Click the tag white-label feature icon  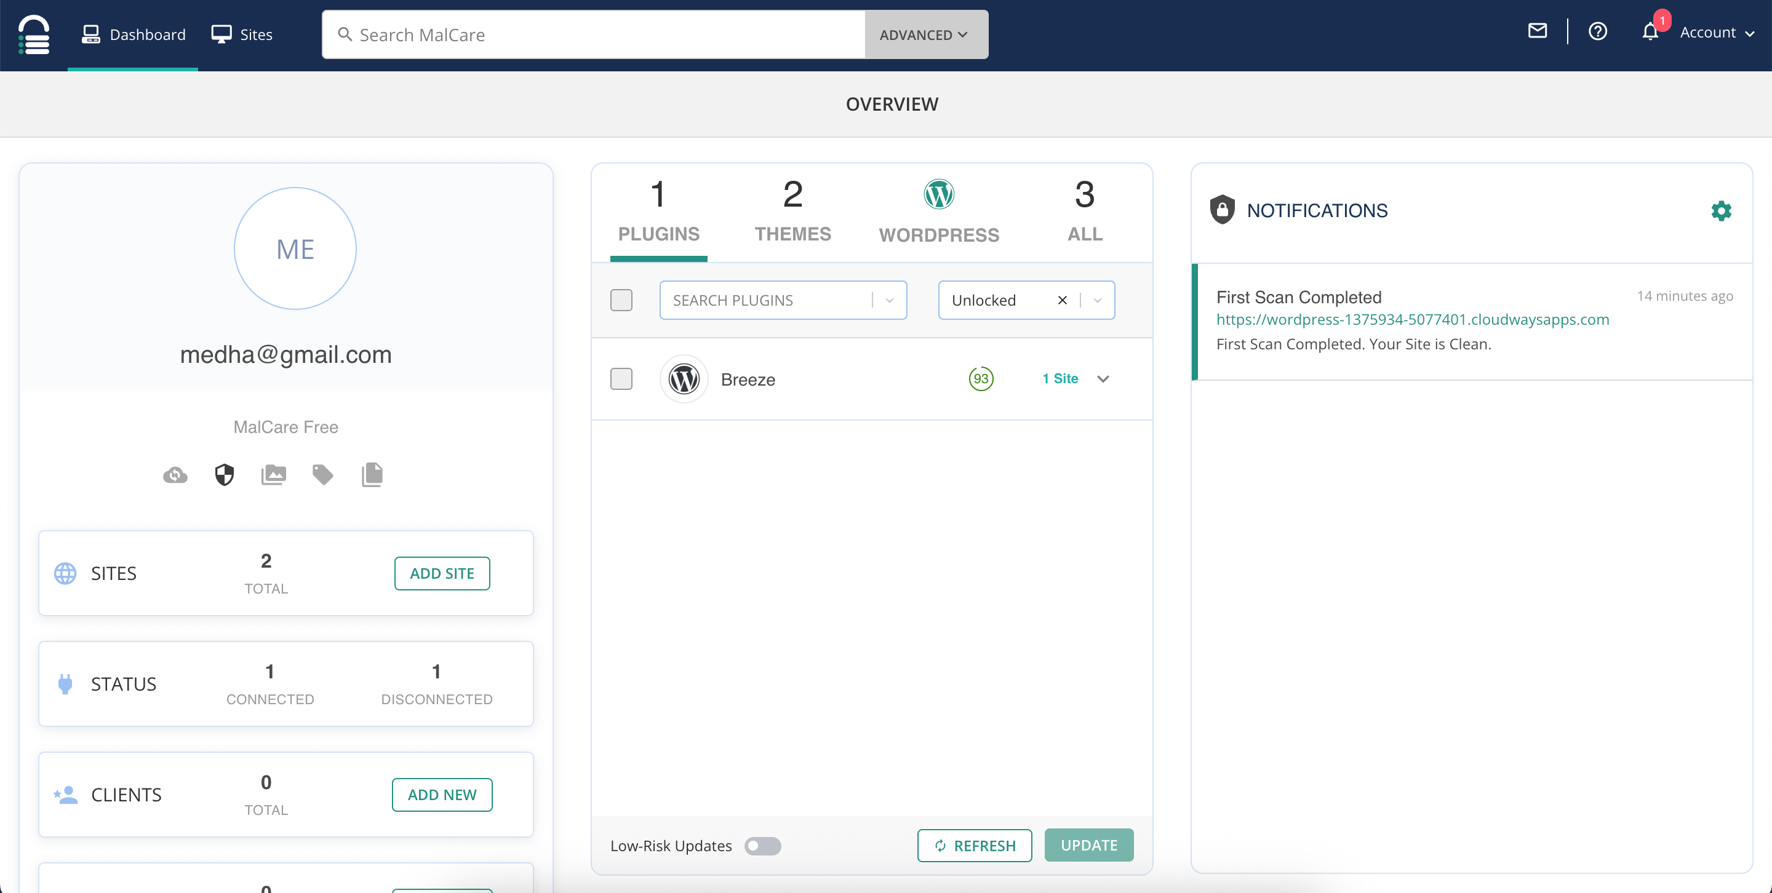click(x=322, y=474)
